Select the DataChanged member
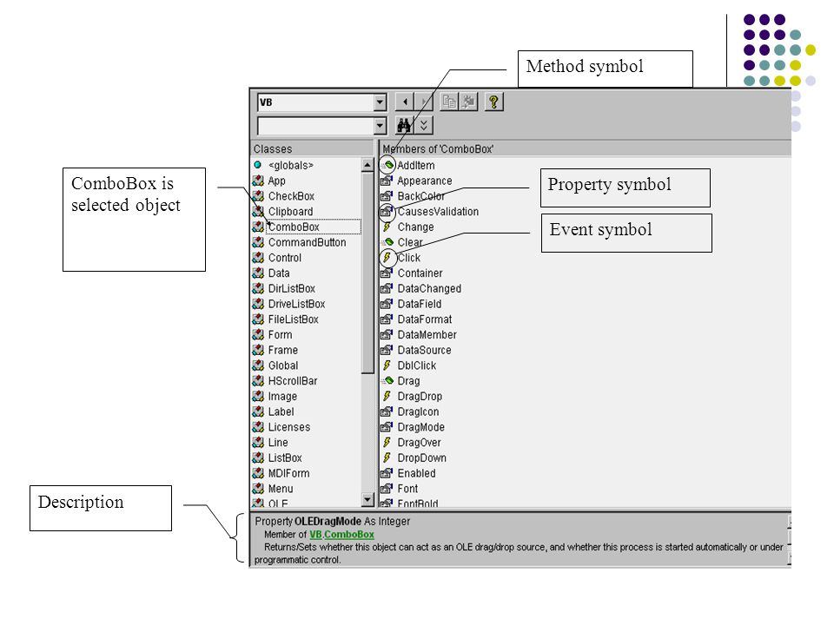The image size is (834, 625). (429, 288)
